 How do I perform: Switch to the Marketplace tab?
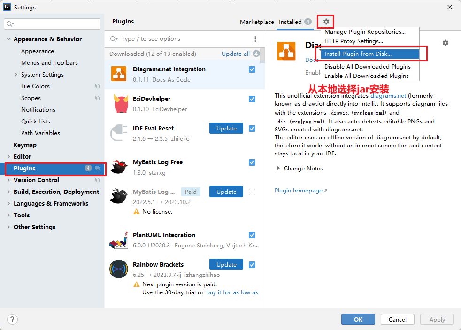pyautogui.click(x=257, y=22)
